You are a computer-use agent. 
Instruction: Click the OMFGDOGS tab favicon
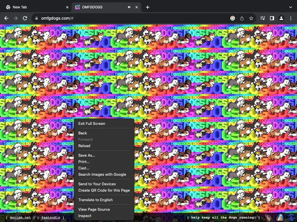point(77,7)
